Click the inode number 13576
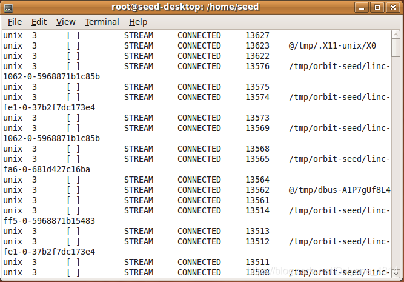The width and height of the screenshot is (404, 282). pos(257,66)
